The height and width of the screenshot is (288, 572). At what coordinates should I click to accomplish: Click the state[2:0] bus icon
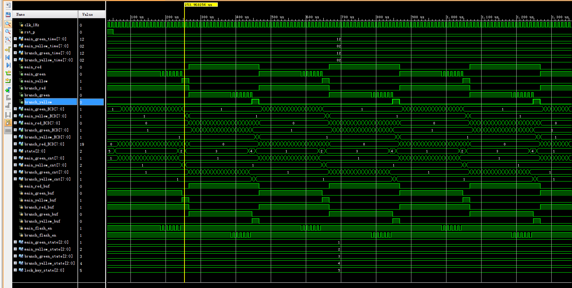[x=21, y=151]
